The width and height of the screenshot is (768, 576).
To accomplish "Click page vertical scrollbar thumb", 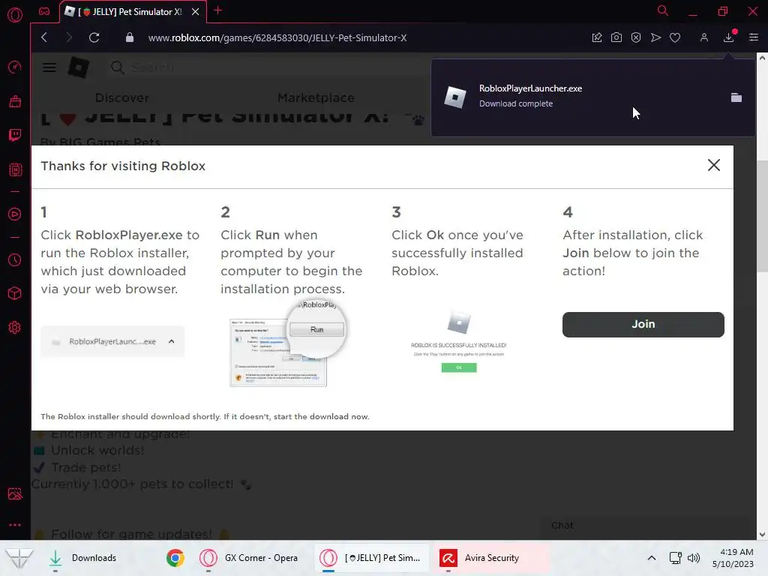I will tap(762, 215).
